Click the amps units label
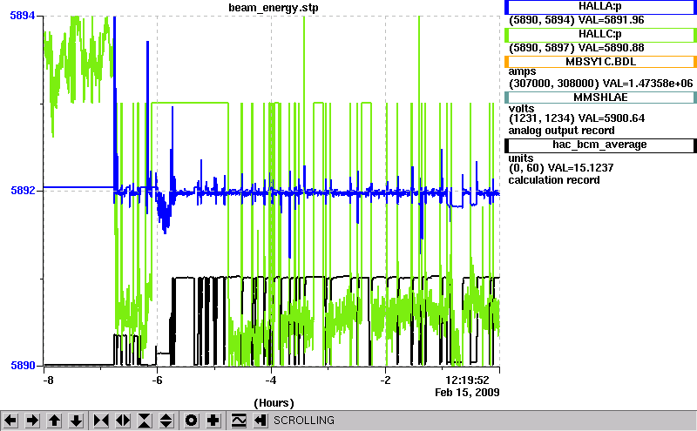This screenshot has width=697, height=431. pos(522,71)
